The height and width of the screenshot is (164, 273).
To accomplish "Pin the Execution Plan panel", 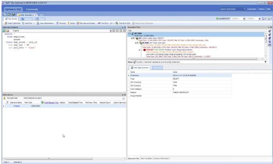I will pyautogui.click(x=271, y=27).
